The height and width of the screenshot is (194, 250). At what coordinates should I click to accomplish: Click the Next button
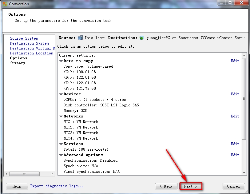tap(191, 186)
